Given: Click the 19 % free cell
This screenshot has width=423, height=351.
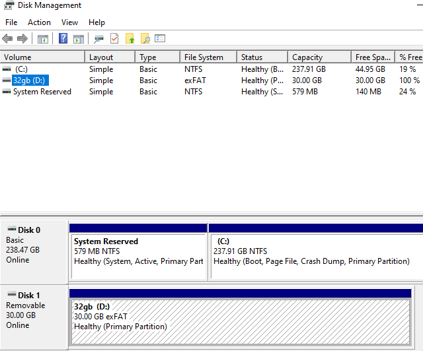Looking at the screenshot, I should click(407, 69).
